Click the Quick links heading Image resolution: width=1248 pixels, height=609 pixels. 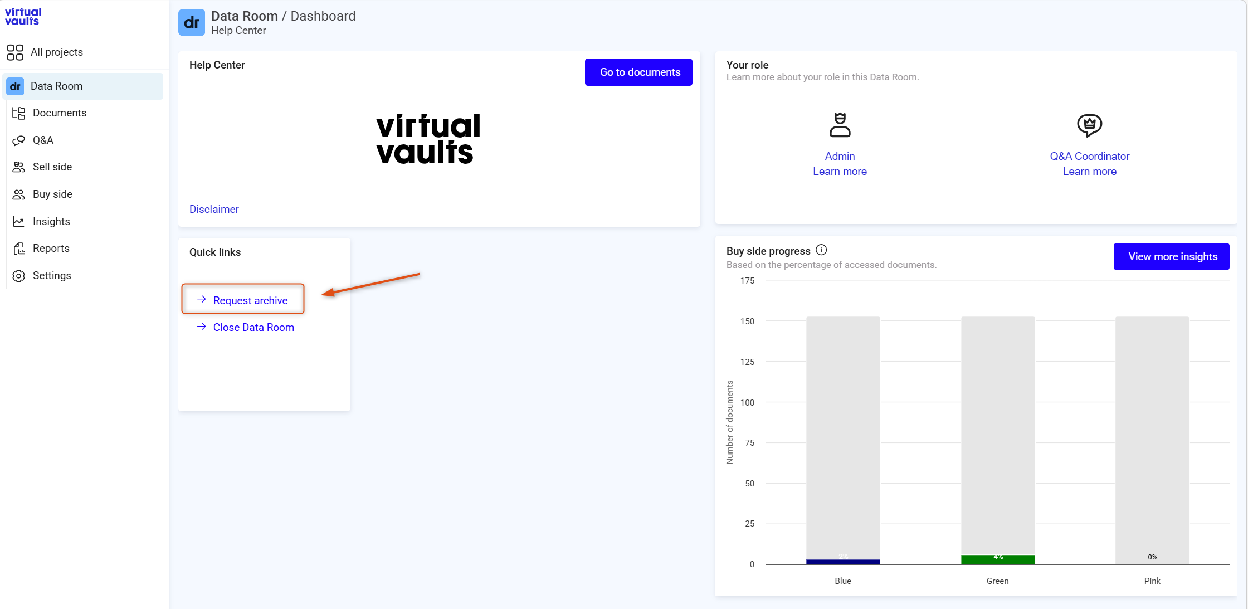[x=215, y=252]
